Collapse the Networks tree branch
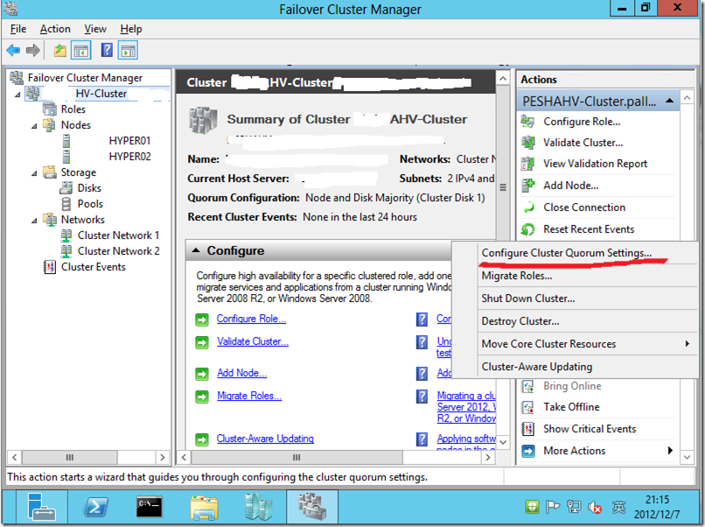The width and height of the screenshot is (705, 527). 34,221
